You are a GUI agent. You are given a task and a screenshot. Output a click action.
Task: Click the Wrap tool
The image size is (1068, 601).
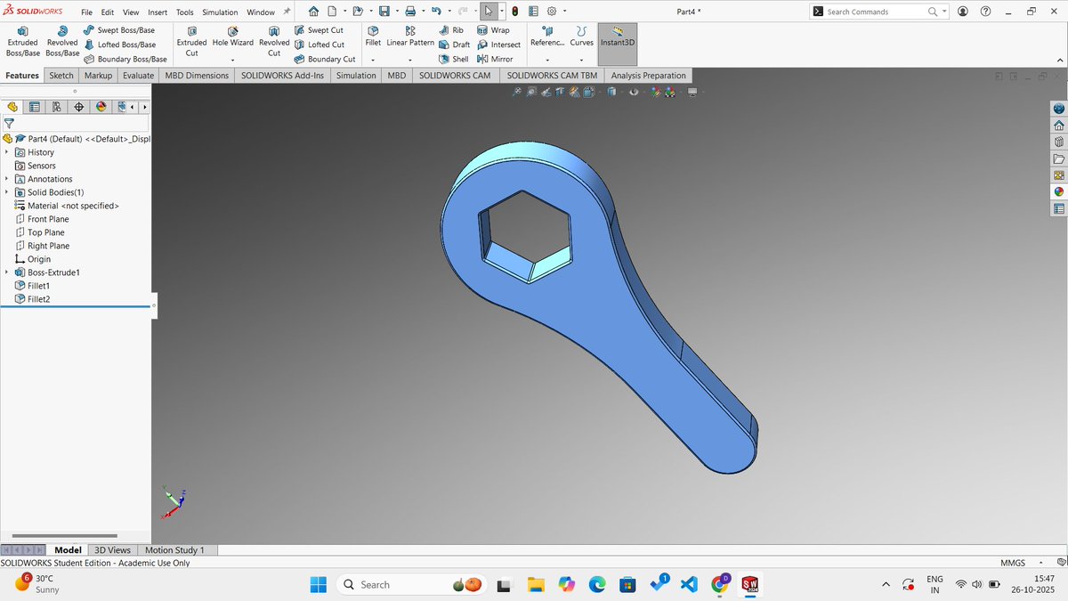click(493, 30)
